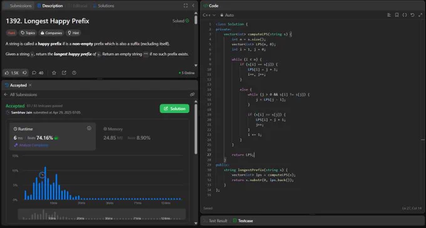This screenshot has width=426, height=228.
Task: Click the highlighted avatar marker on runtime chart
Action: click(x=42, y=175)
